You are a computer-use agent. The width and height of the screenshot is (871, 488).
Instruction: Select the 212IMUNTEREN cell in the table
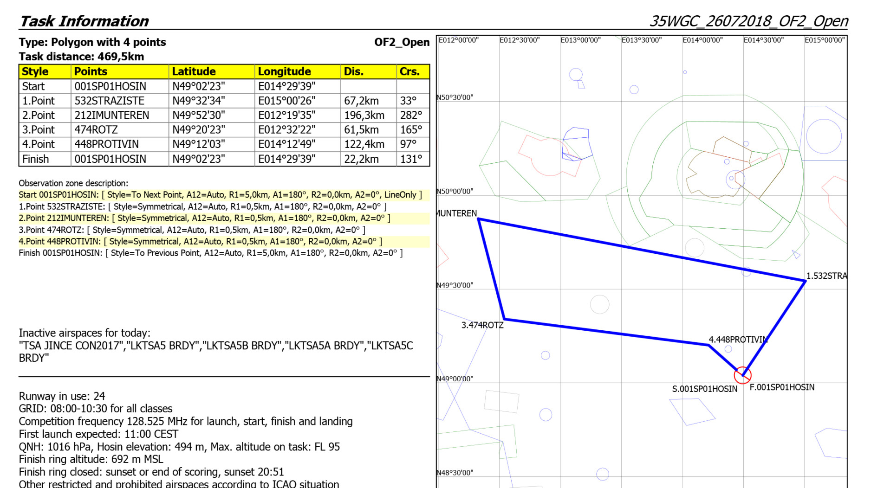112,115
